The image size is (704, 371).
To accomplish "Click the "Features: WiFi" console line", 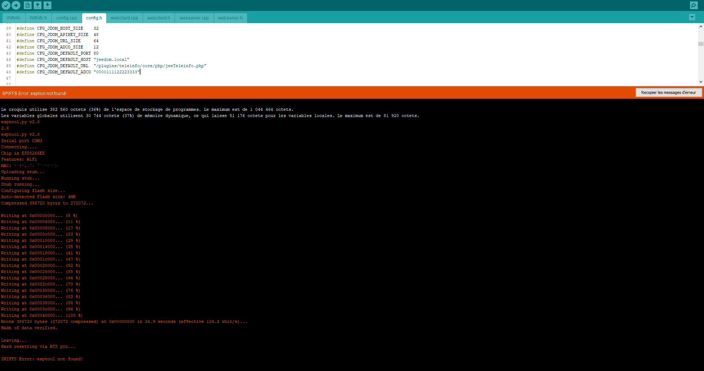I will [x=19, y=159].
